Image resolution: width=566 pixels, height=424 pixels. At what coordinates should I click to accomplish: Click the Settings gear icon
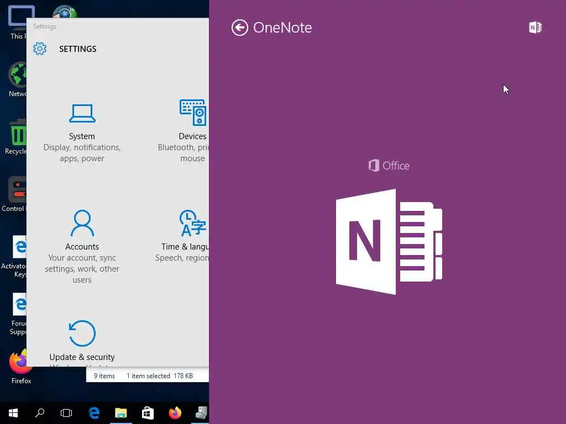[40, 49]
